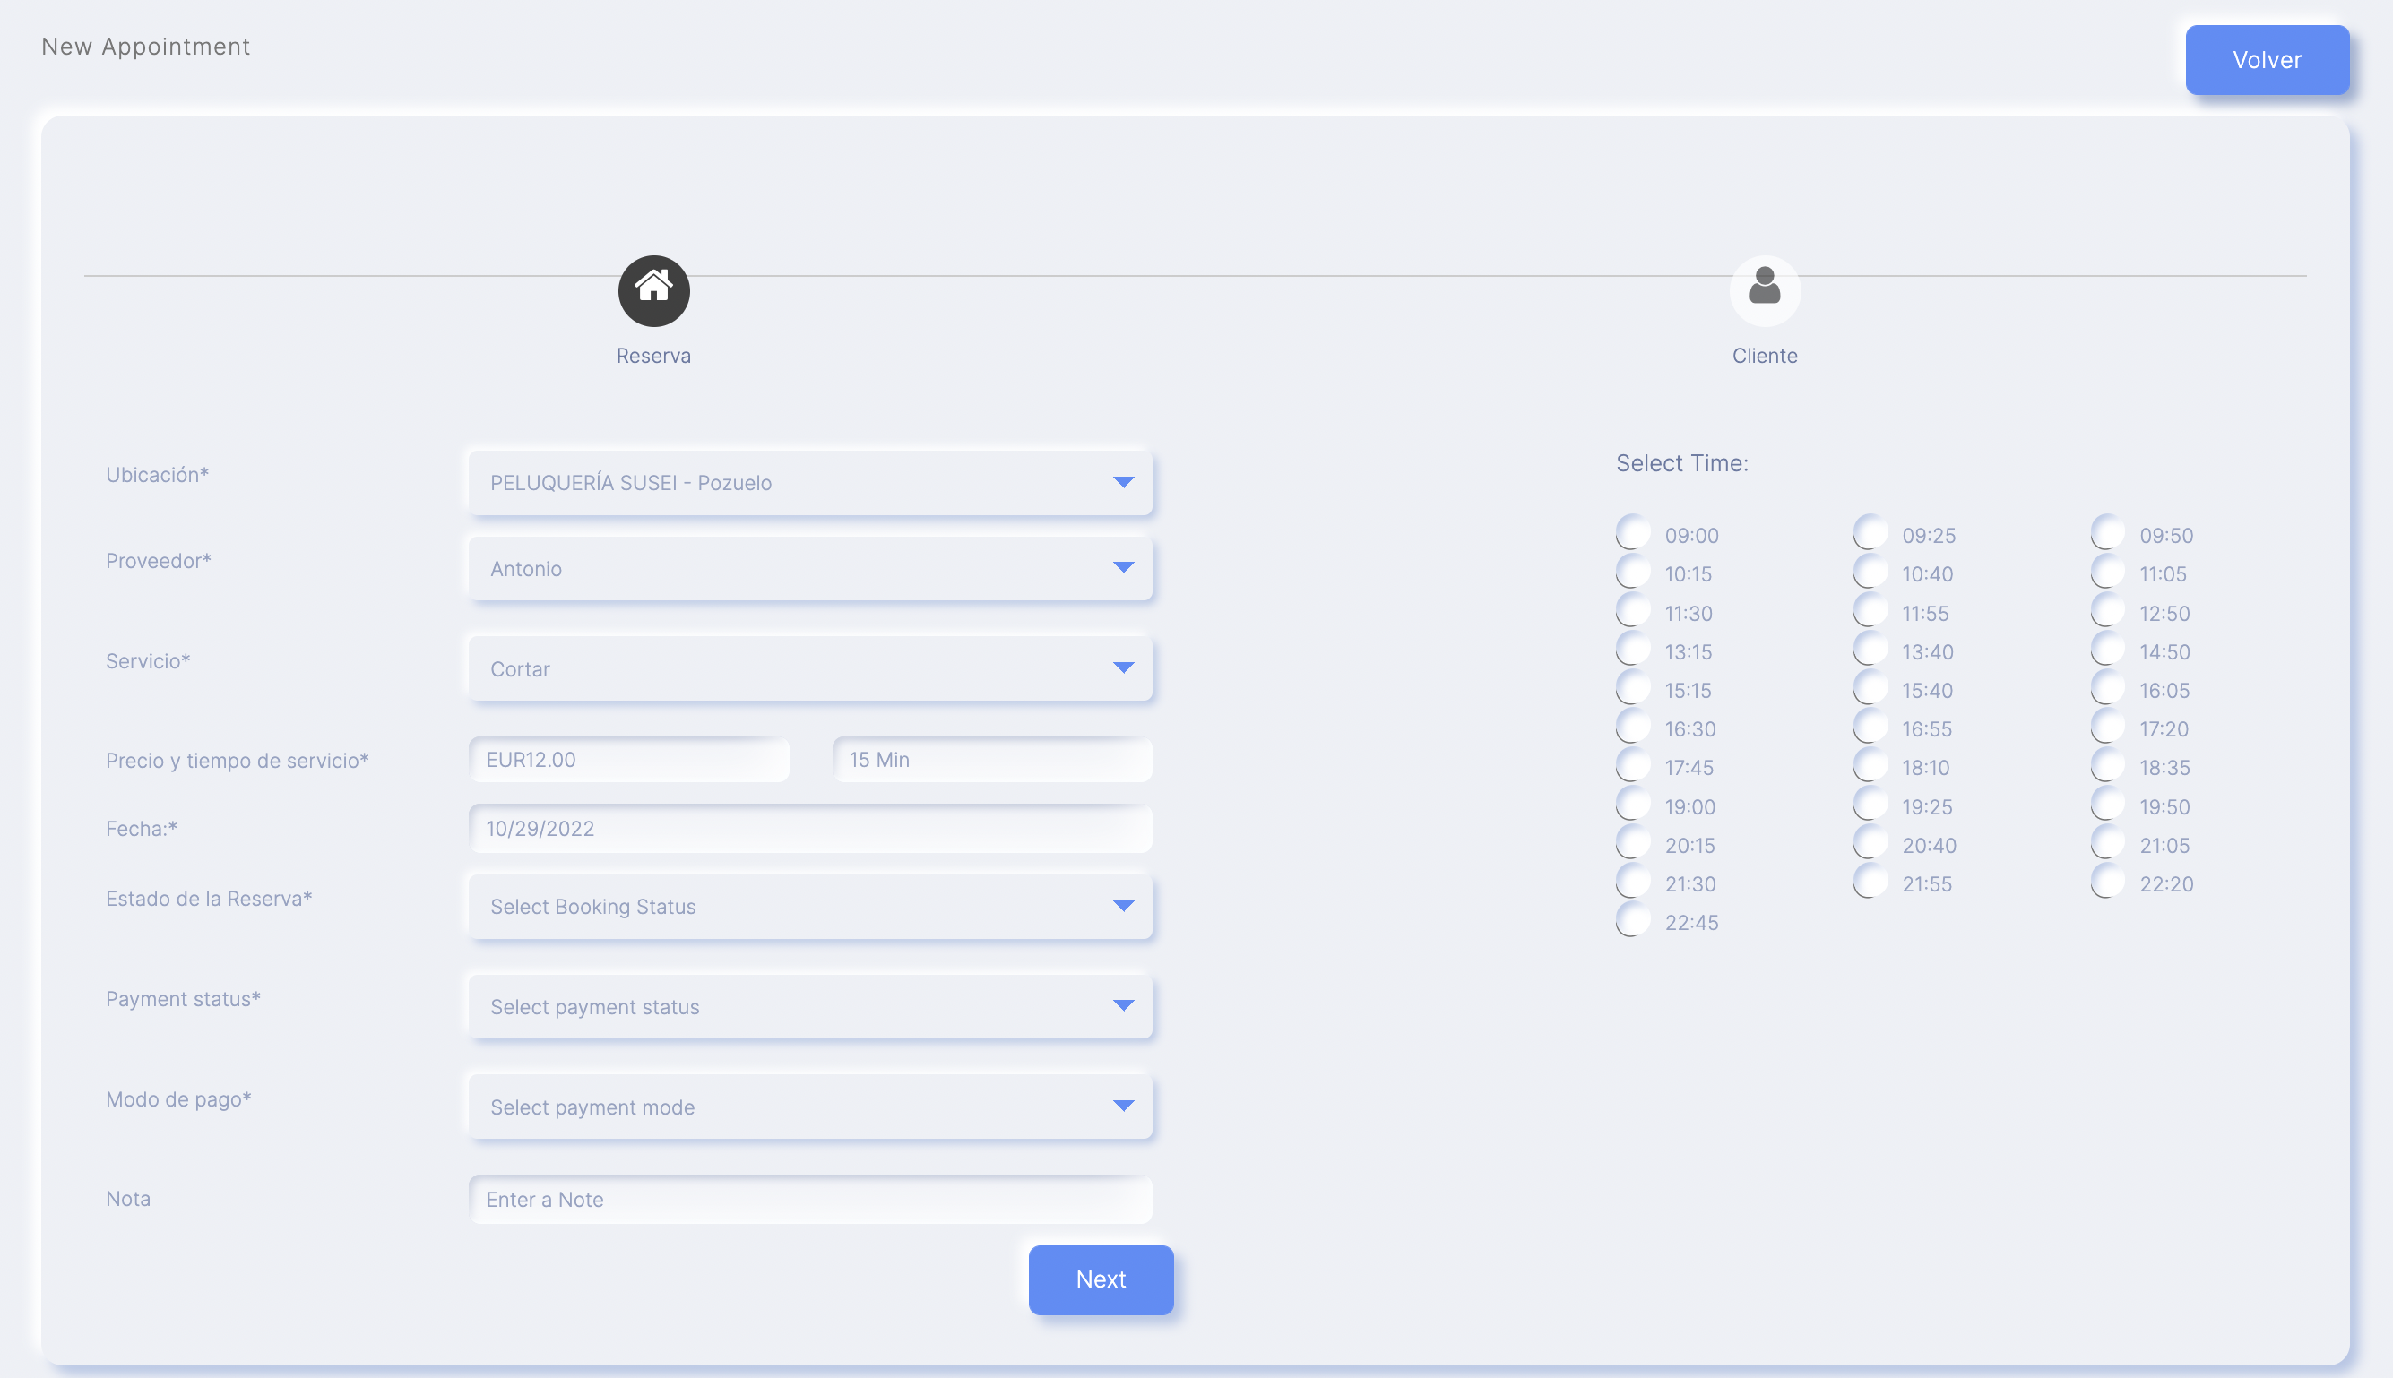Click the Cliente person step icon
This screenshot has width=2393, height=1378.
(x=1765, y=290)
